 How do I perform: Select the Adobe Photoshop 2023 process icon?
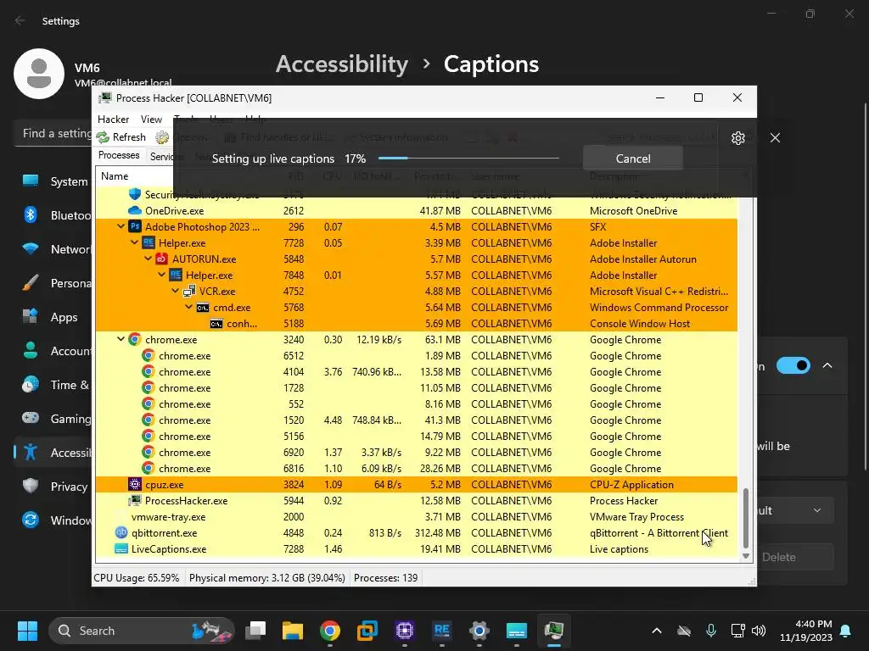click(135, 226)
